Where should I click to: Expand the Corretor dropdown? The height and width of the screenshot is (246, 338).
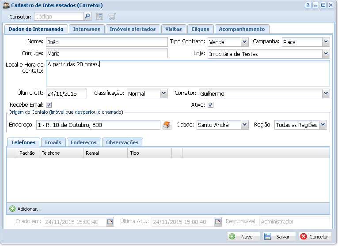[326, 93]
